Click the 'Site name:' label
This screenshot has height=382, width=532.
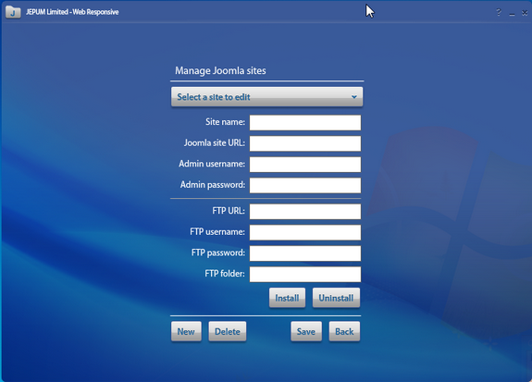(x=225, y=122)
